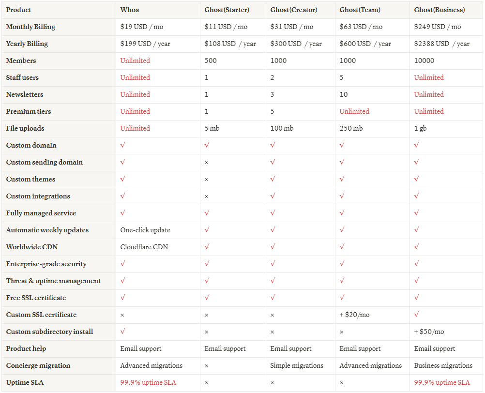Click Ghost(Team) checkmark for Worldwide CDN
485x393 pixels.
click(342, 247)
